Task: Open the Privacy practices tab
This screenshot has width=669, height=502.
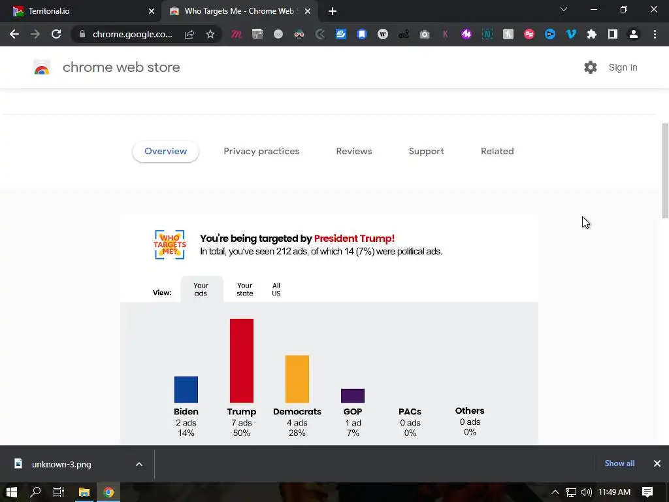Action: [261, 151]
